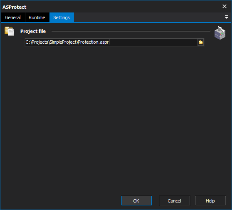Click into the project file path field
This screenshot has height=210, width=232.
pos(111,42)
